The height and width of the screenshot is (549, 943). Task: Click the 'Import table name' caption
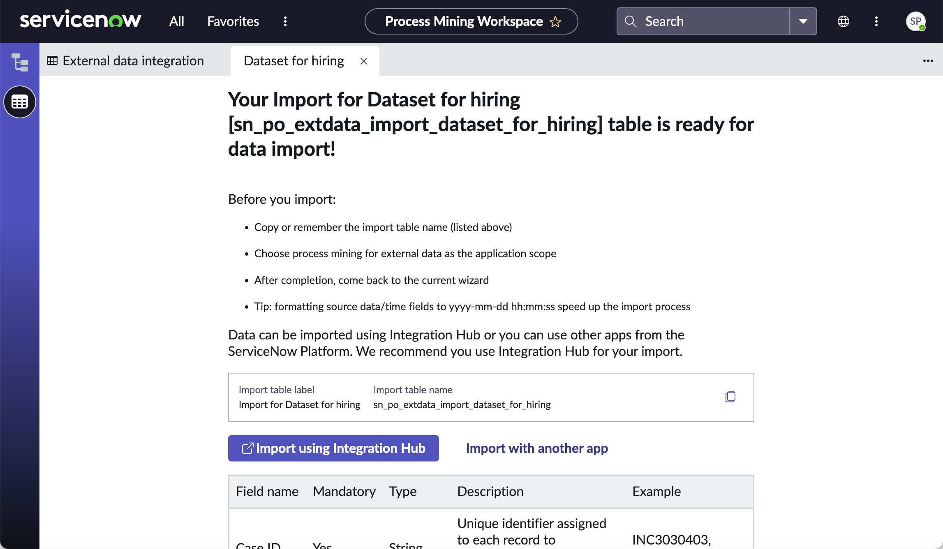point(413,390)
